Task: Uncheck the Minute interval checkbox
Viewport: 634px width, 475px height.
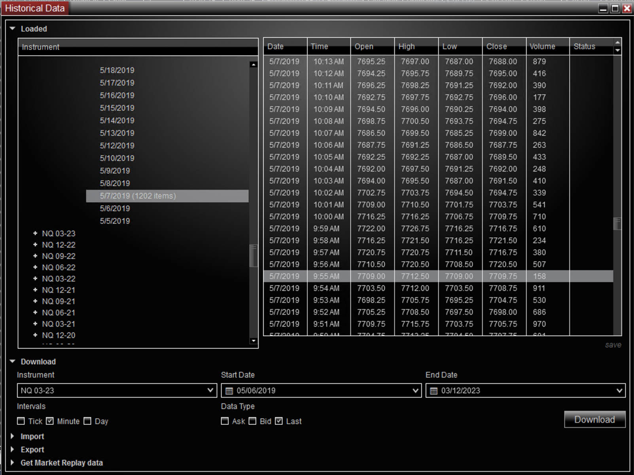Action: (x=50, y=421)
